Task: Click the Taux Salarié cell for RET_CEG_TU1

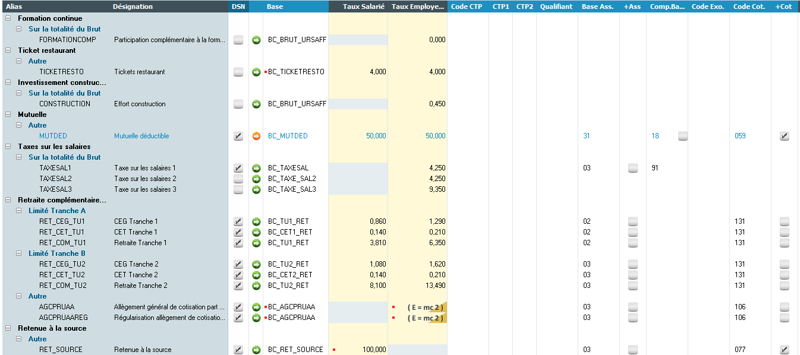Action: (358, 221)
